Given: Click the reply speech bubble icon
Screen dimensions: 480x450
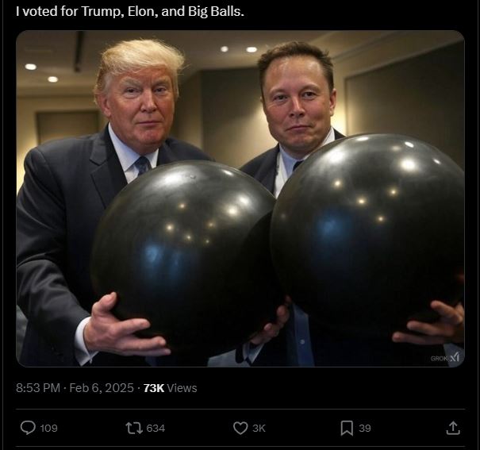Looking at the screenshot, I should [x=28, y=428].
